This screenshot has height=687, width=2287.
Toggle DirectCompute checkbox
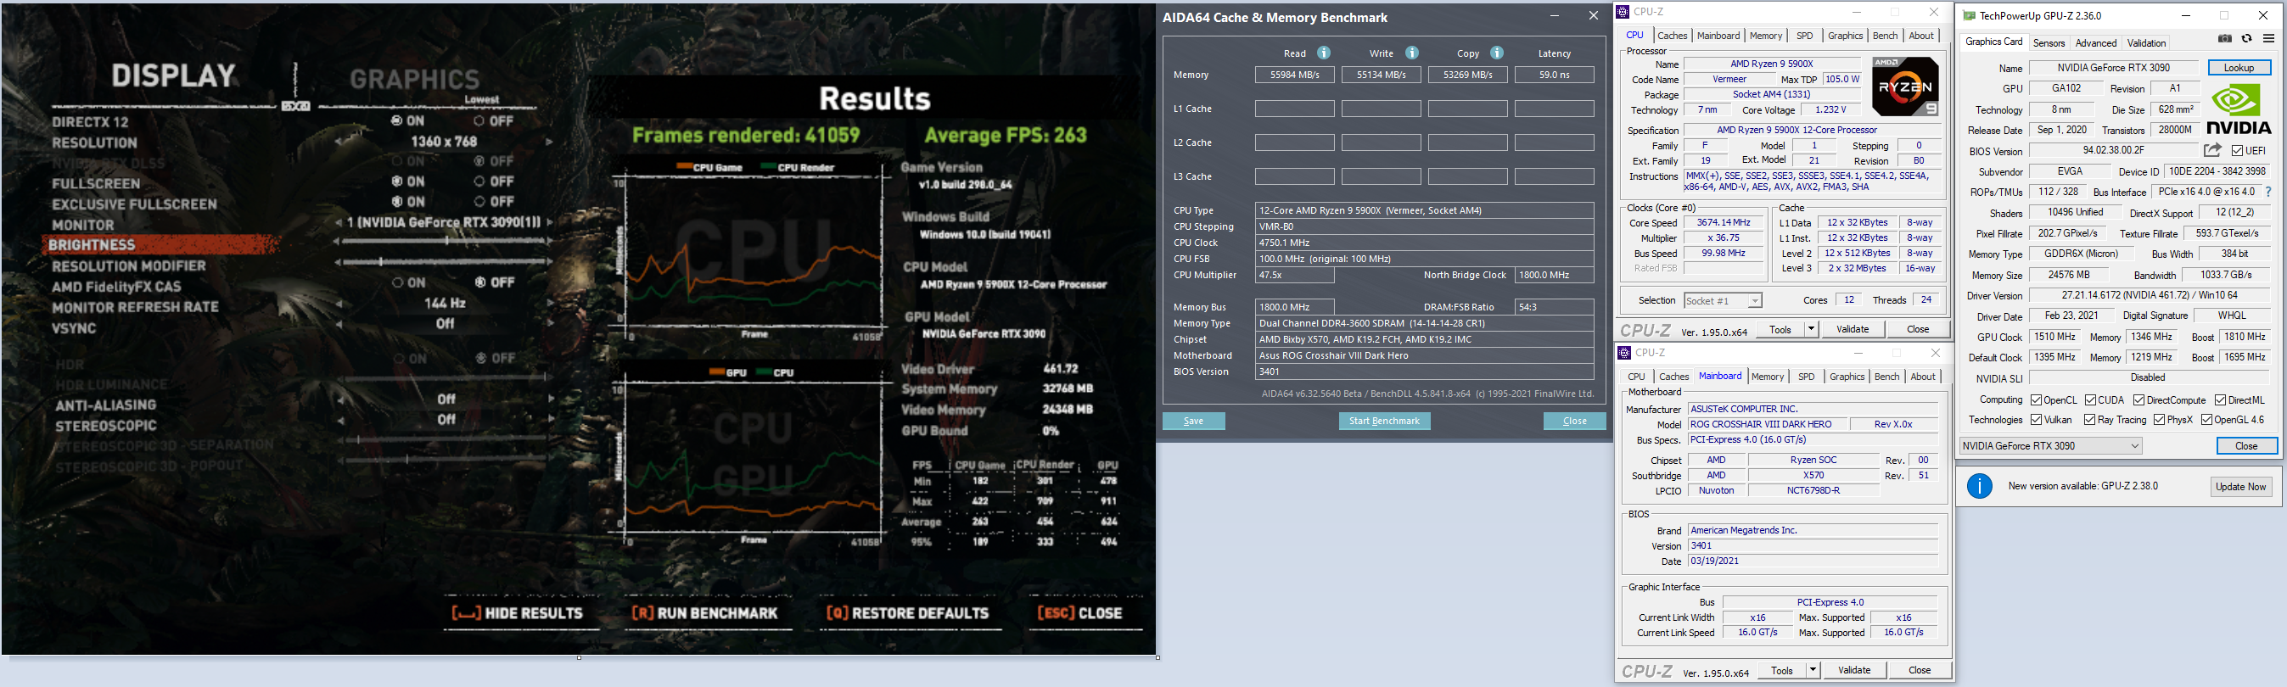coord(2138,399)
